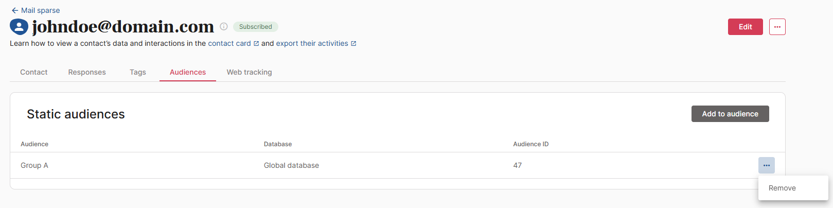Viewport: 833px width, 208px height.
Task: Open the Web tracking tab
Action: tap(250, 72)
